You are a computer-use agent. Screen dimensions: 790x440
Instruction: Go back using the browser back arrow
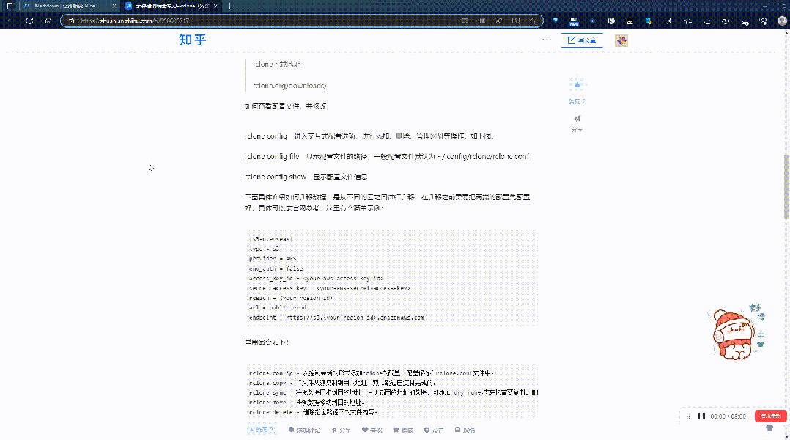pyautogui.click(x=10, y=21)
